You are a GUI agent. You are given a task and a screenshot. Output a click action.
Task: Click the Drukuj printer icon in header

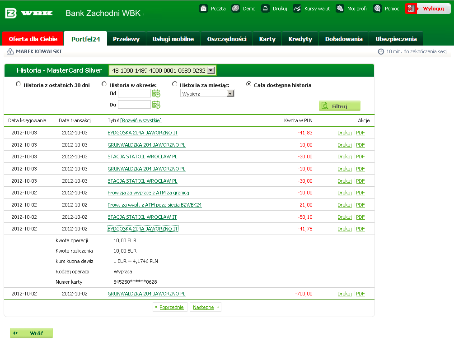pyautogui.click(x=265, y=9)
